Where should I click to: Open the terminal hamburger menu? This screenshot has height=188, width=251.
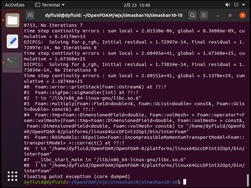coord(204,15)
